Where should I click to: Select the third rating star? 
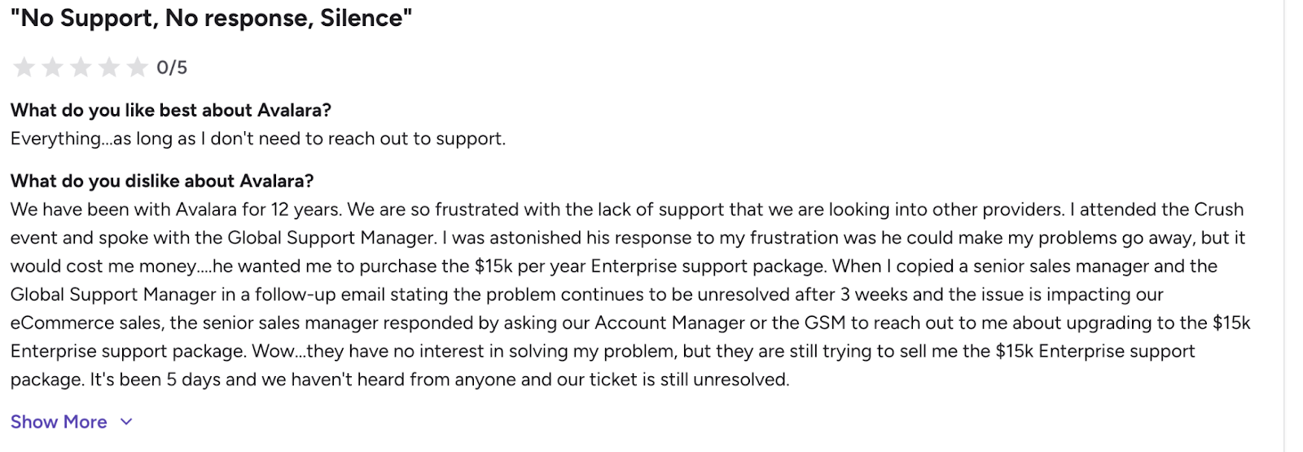tap(81, 67)
